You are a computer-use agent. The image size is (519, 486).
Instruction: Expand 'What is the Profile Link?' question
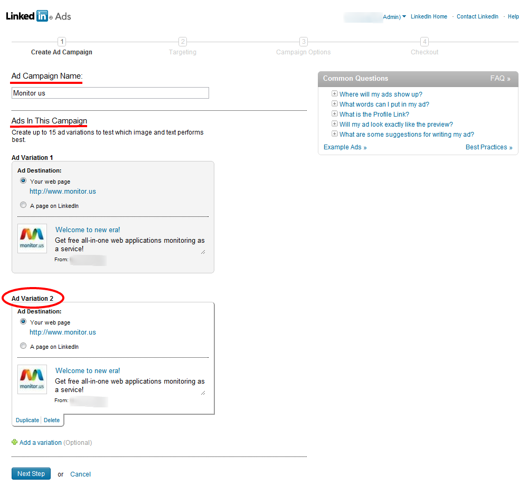335,114
